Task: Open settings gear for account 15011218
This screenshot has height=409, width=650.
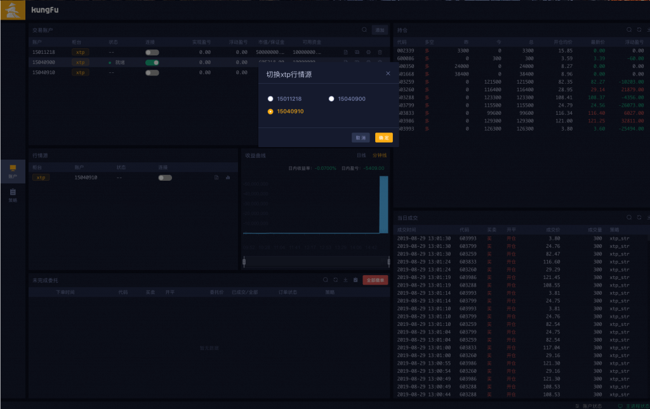Action: pos(368,52)
